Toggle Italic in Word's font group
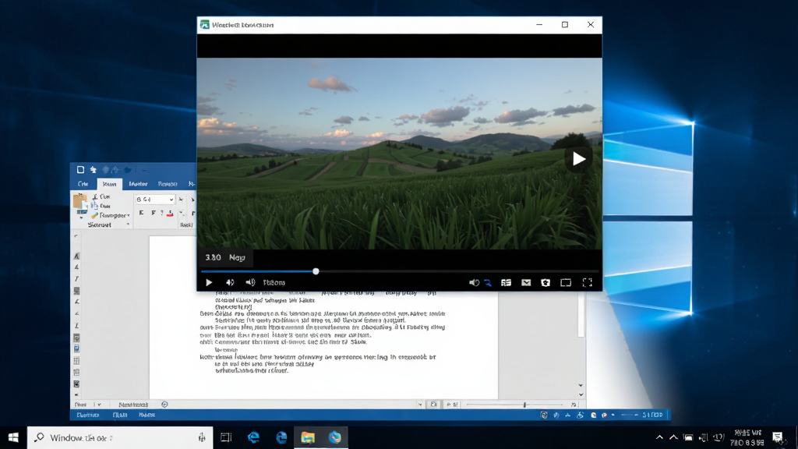798x449 pixels. pyautogui.click(x=153, y=214)
